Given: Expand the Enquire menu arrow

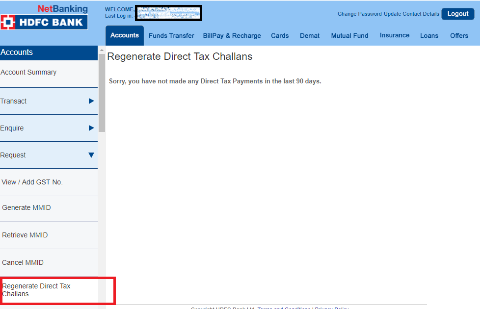Looking at the screenshot, I should click(x=91, y=128).
